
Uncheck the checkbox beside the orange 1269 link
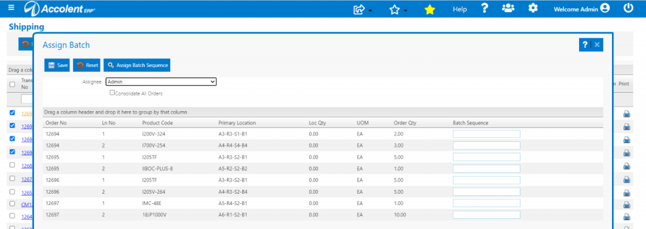(13, 112)
